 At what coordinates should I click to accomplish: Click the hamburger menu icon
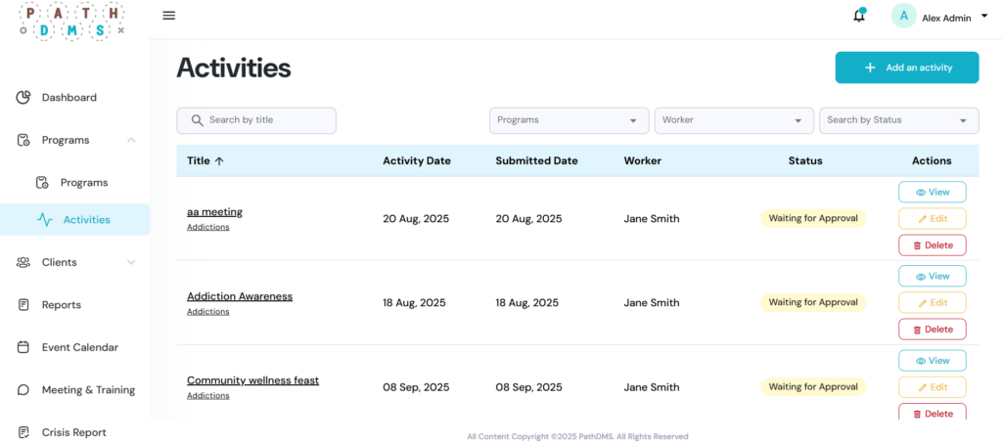[169, 16]
